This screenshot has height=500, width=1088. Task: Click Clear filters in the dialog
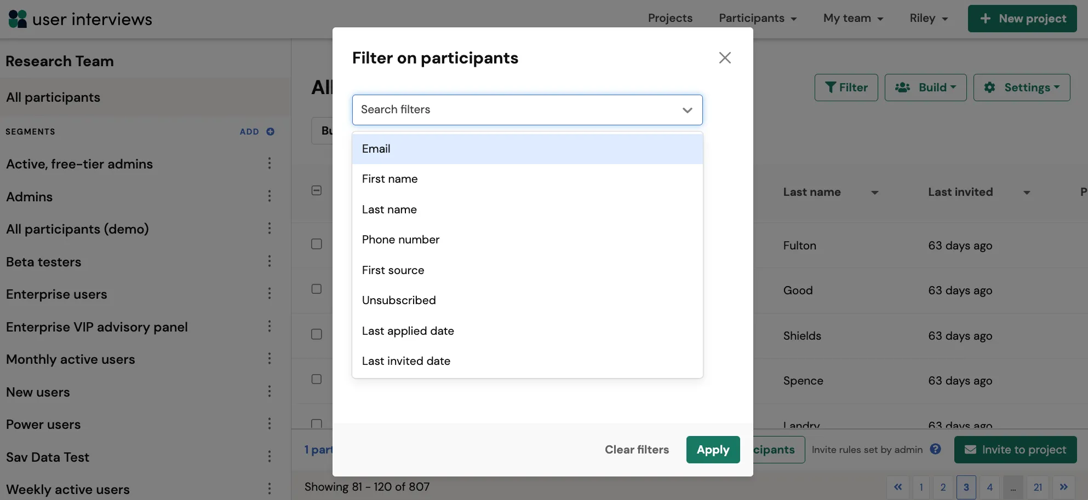pyautogui.click(x=637, y=450)
